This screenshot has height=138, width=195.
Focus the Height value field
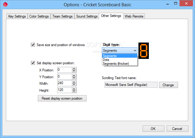[x=65, y=90]
